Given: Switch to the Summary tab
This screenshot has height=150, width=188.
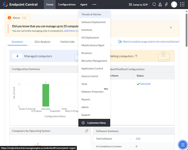Looking at the screenshot, I should (17, 42).
